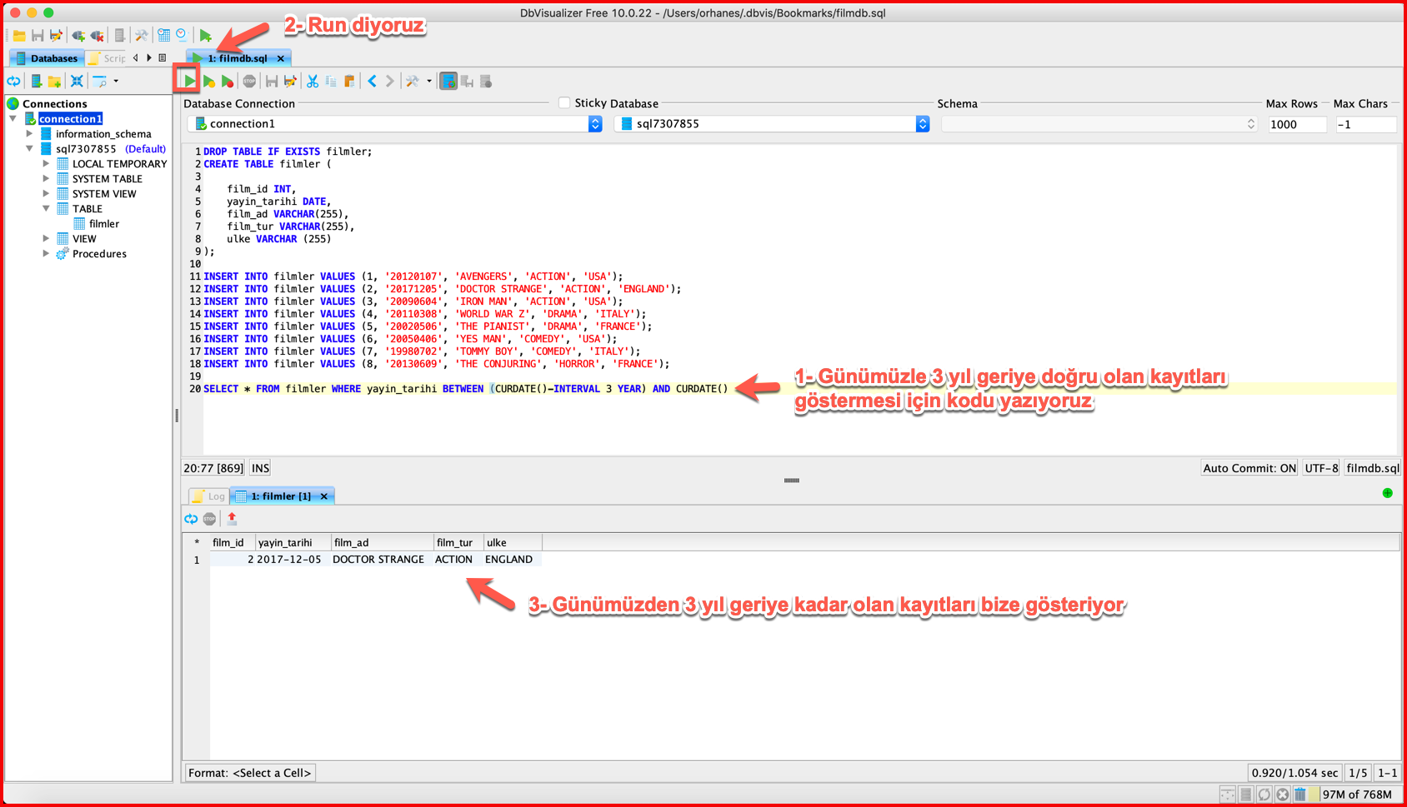Close the filmdb.sql tab

click(281, 58)
